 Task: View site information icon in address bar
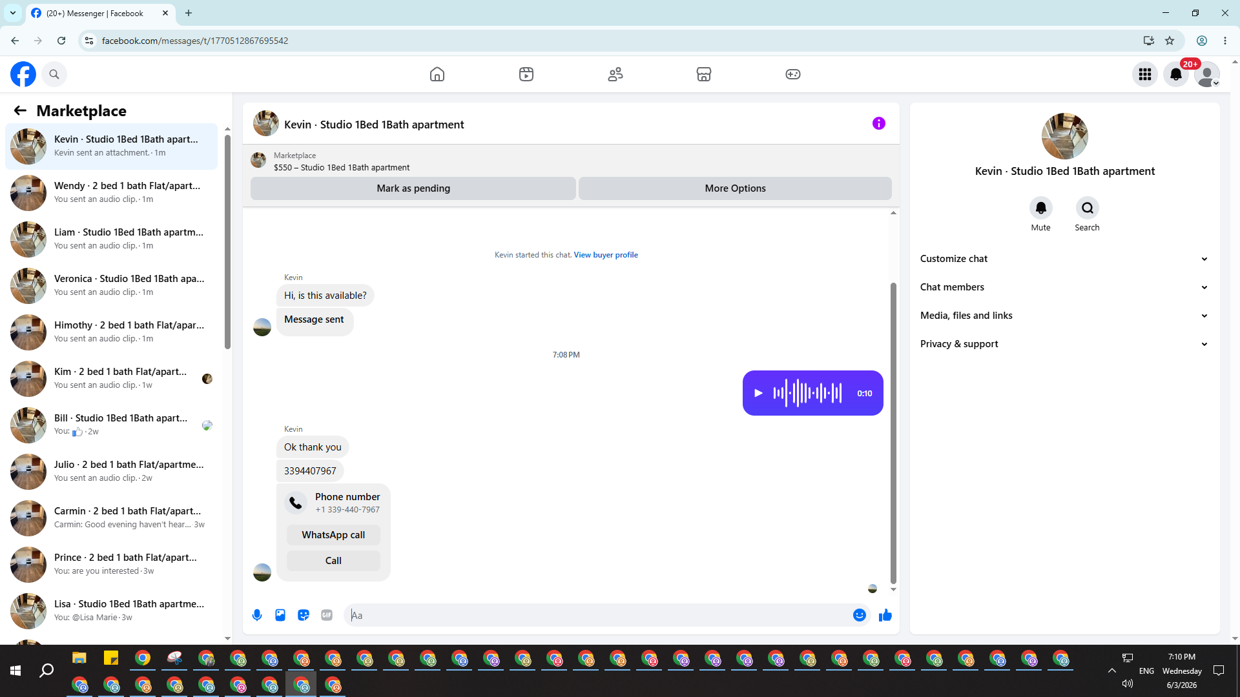(x=89, y=41)
